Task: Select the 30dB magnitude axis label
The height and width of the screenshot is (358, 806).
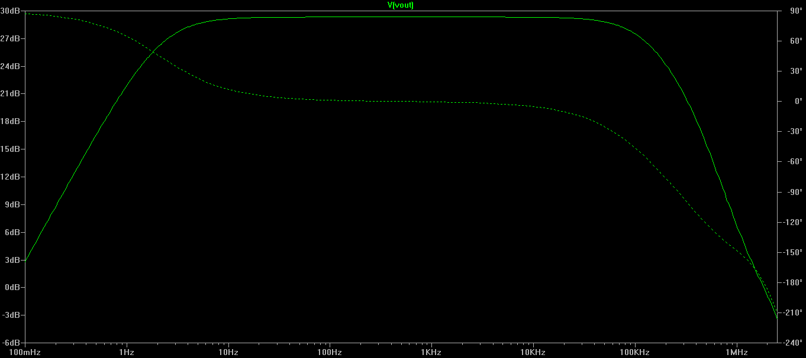Action: click(x=11, y=11)
